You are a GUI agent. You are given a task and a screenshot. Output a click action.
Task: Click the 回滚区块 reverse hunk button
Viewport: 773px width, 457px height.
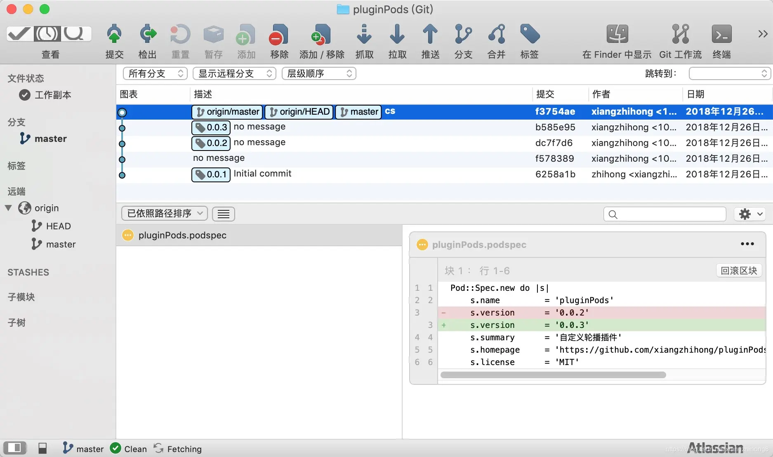pos(739,271)
